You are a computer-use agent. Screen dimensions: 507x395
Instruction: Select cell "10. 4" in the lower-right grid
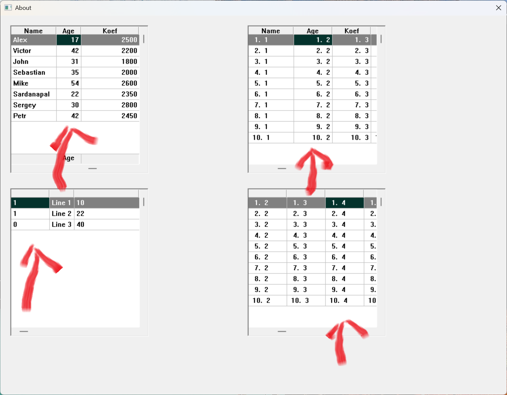pyautogui.click(x=344, y=301)
